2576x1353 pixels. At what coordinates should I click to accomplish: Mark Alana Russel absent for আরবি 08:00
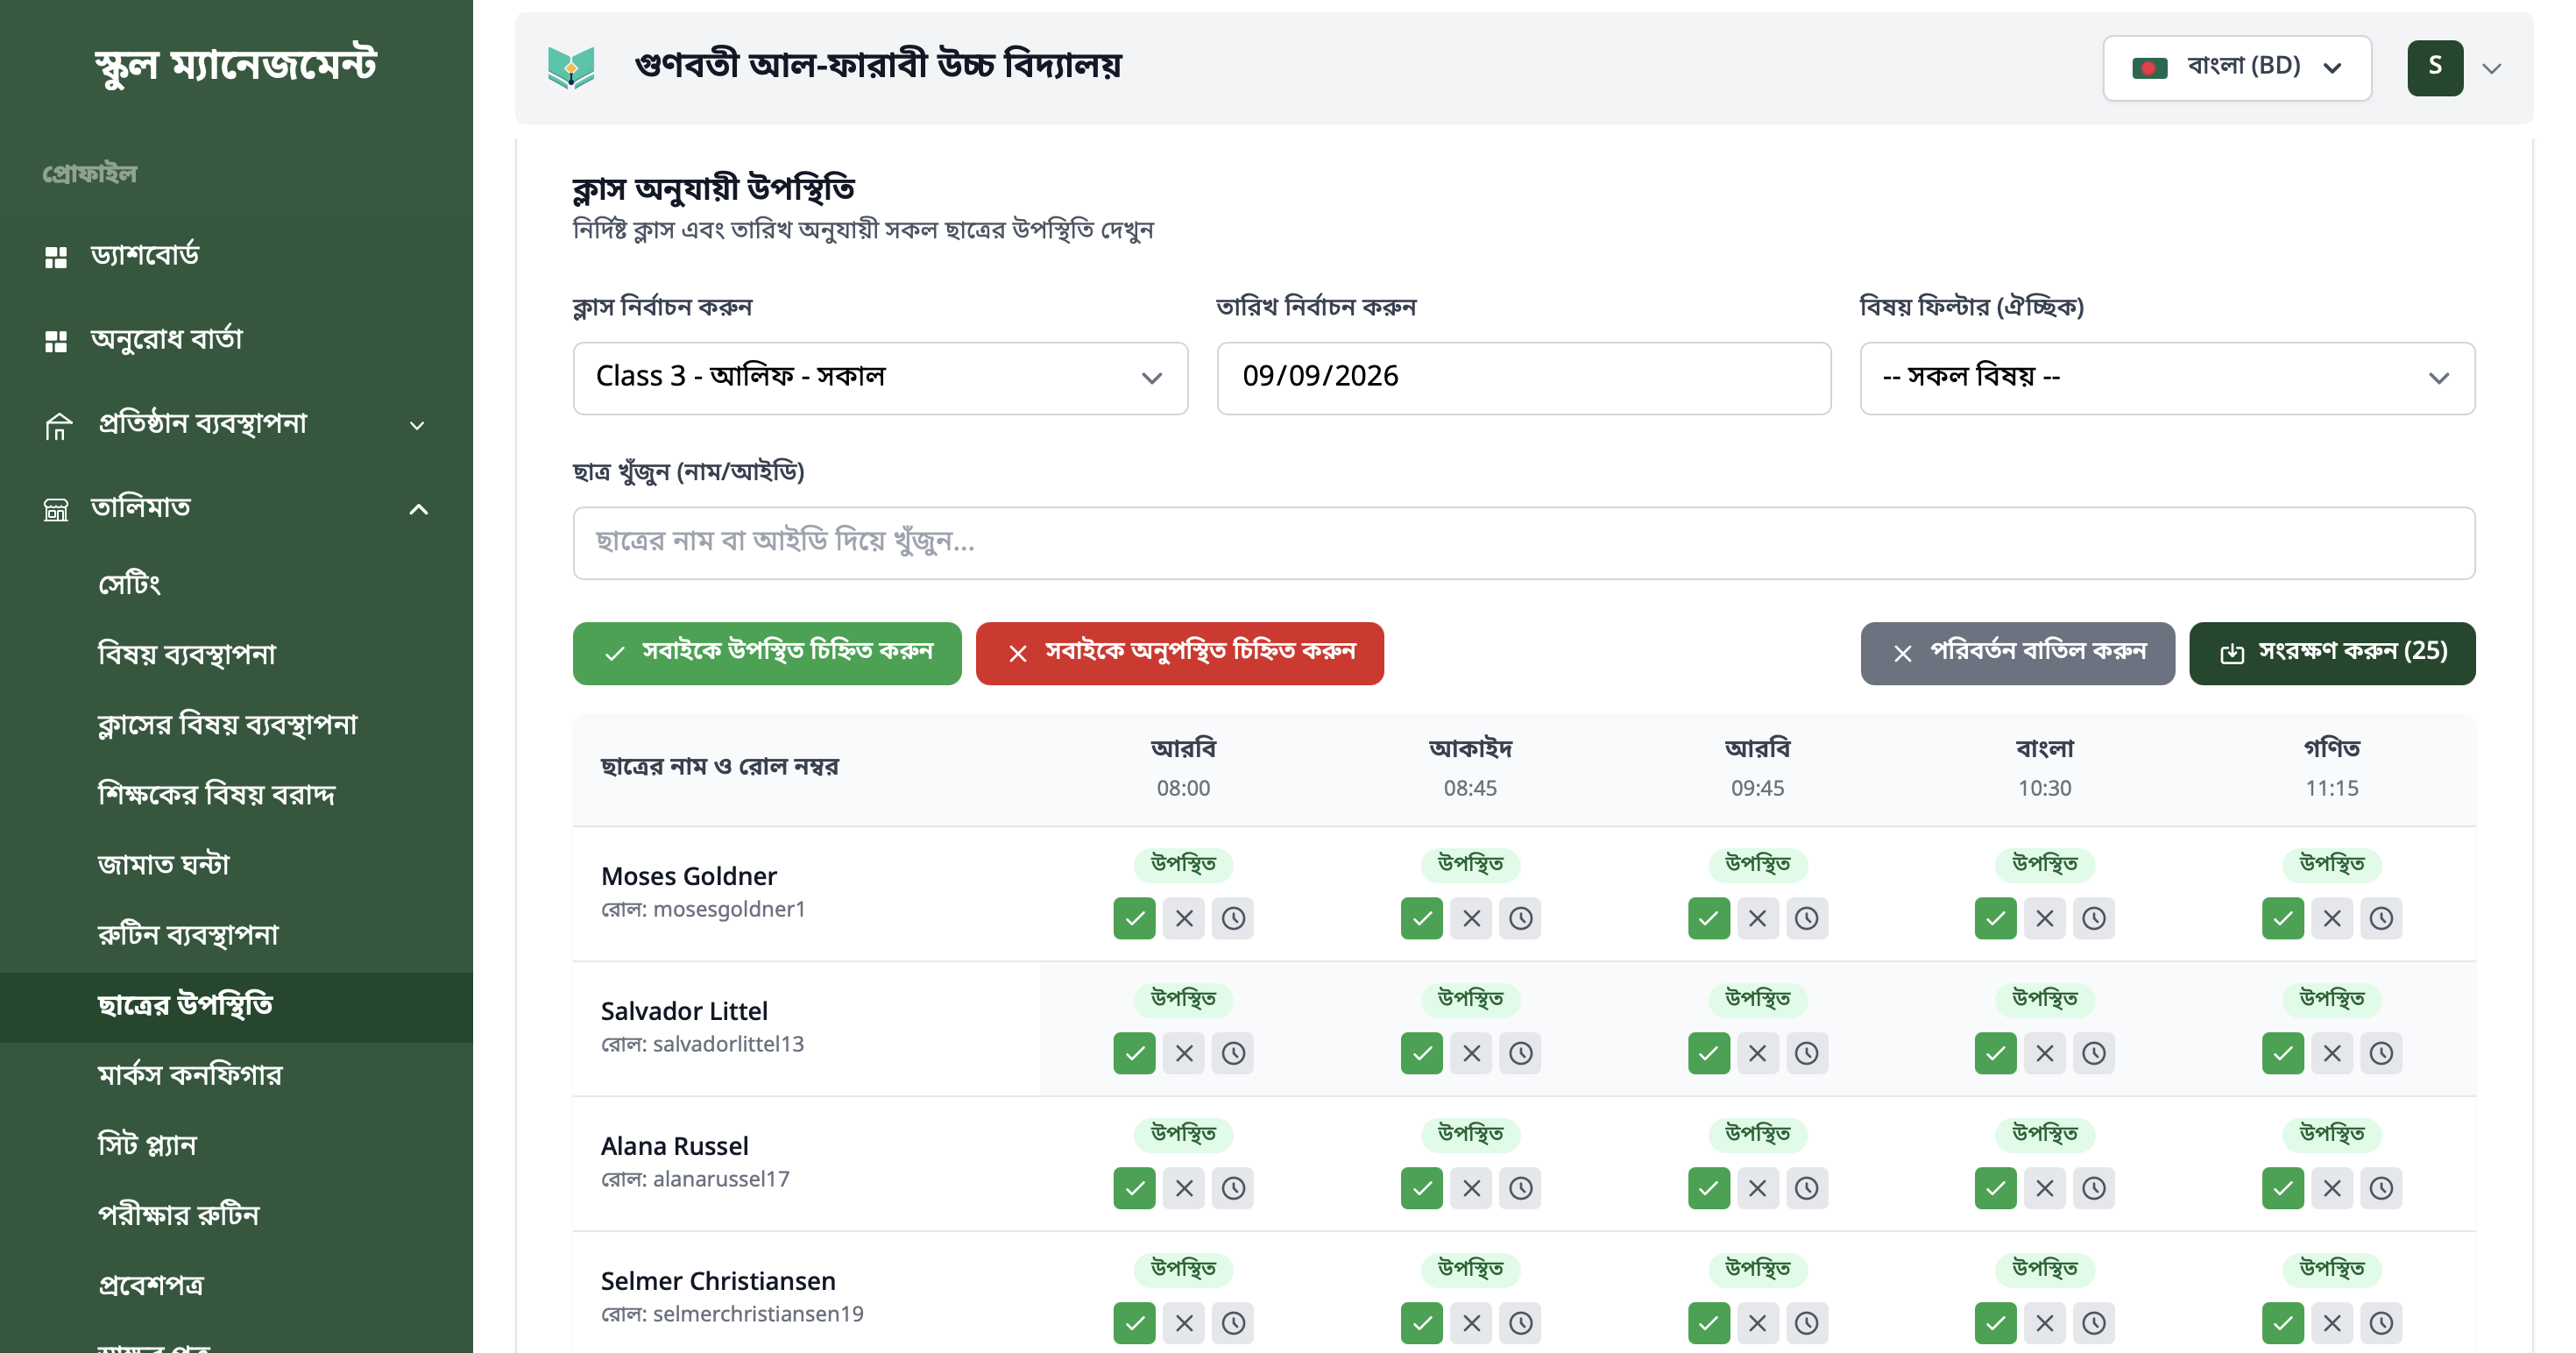click(1184, 1188)
